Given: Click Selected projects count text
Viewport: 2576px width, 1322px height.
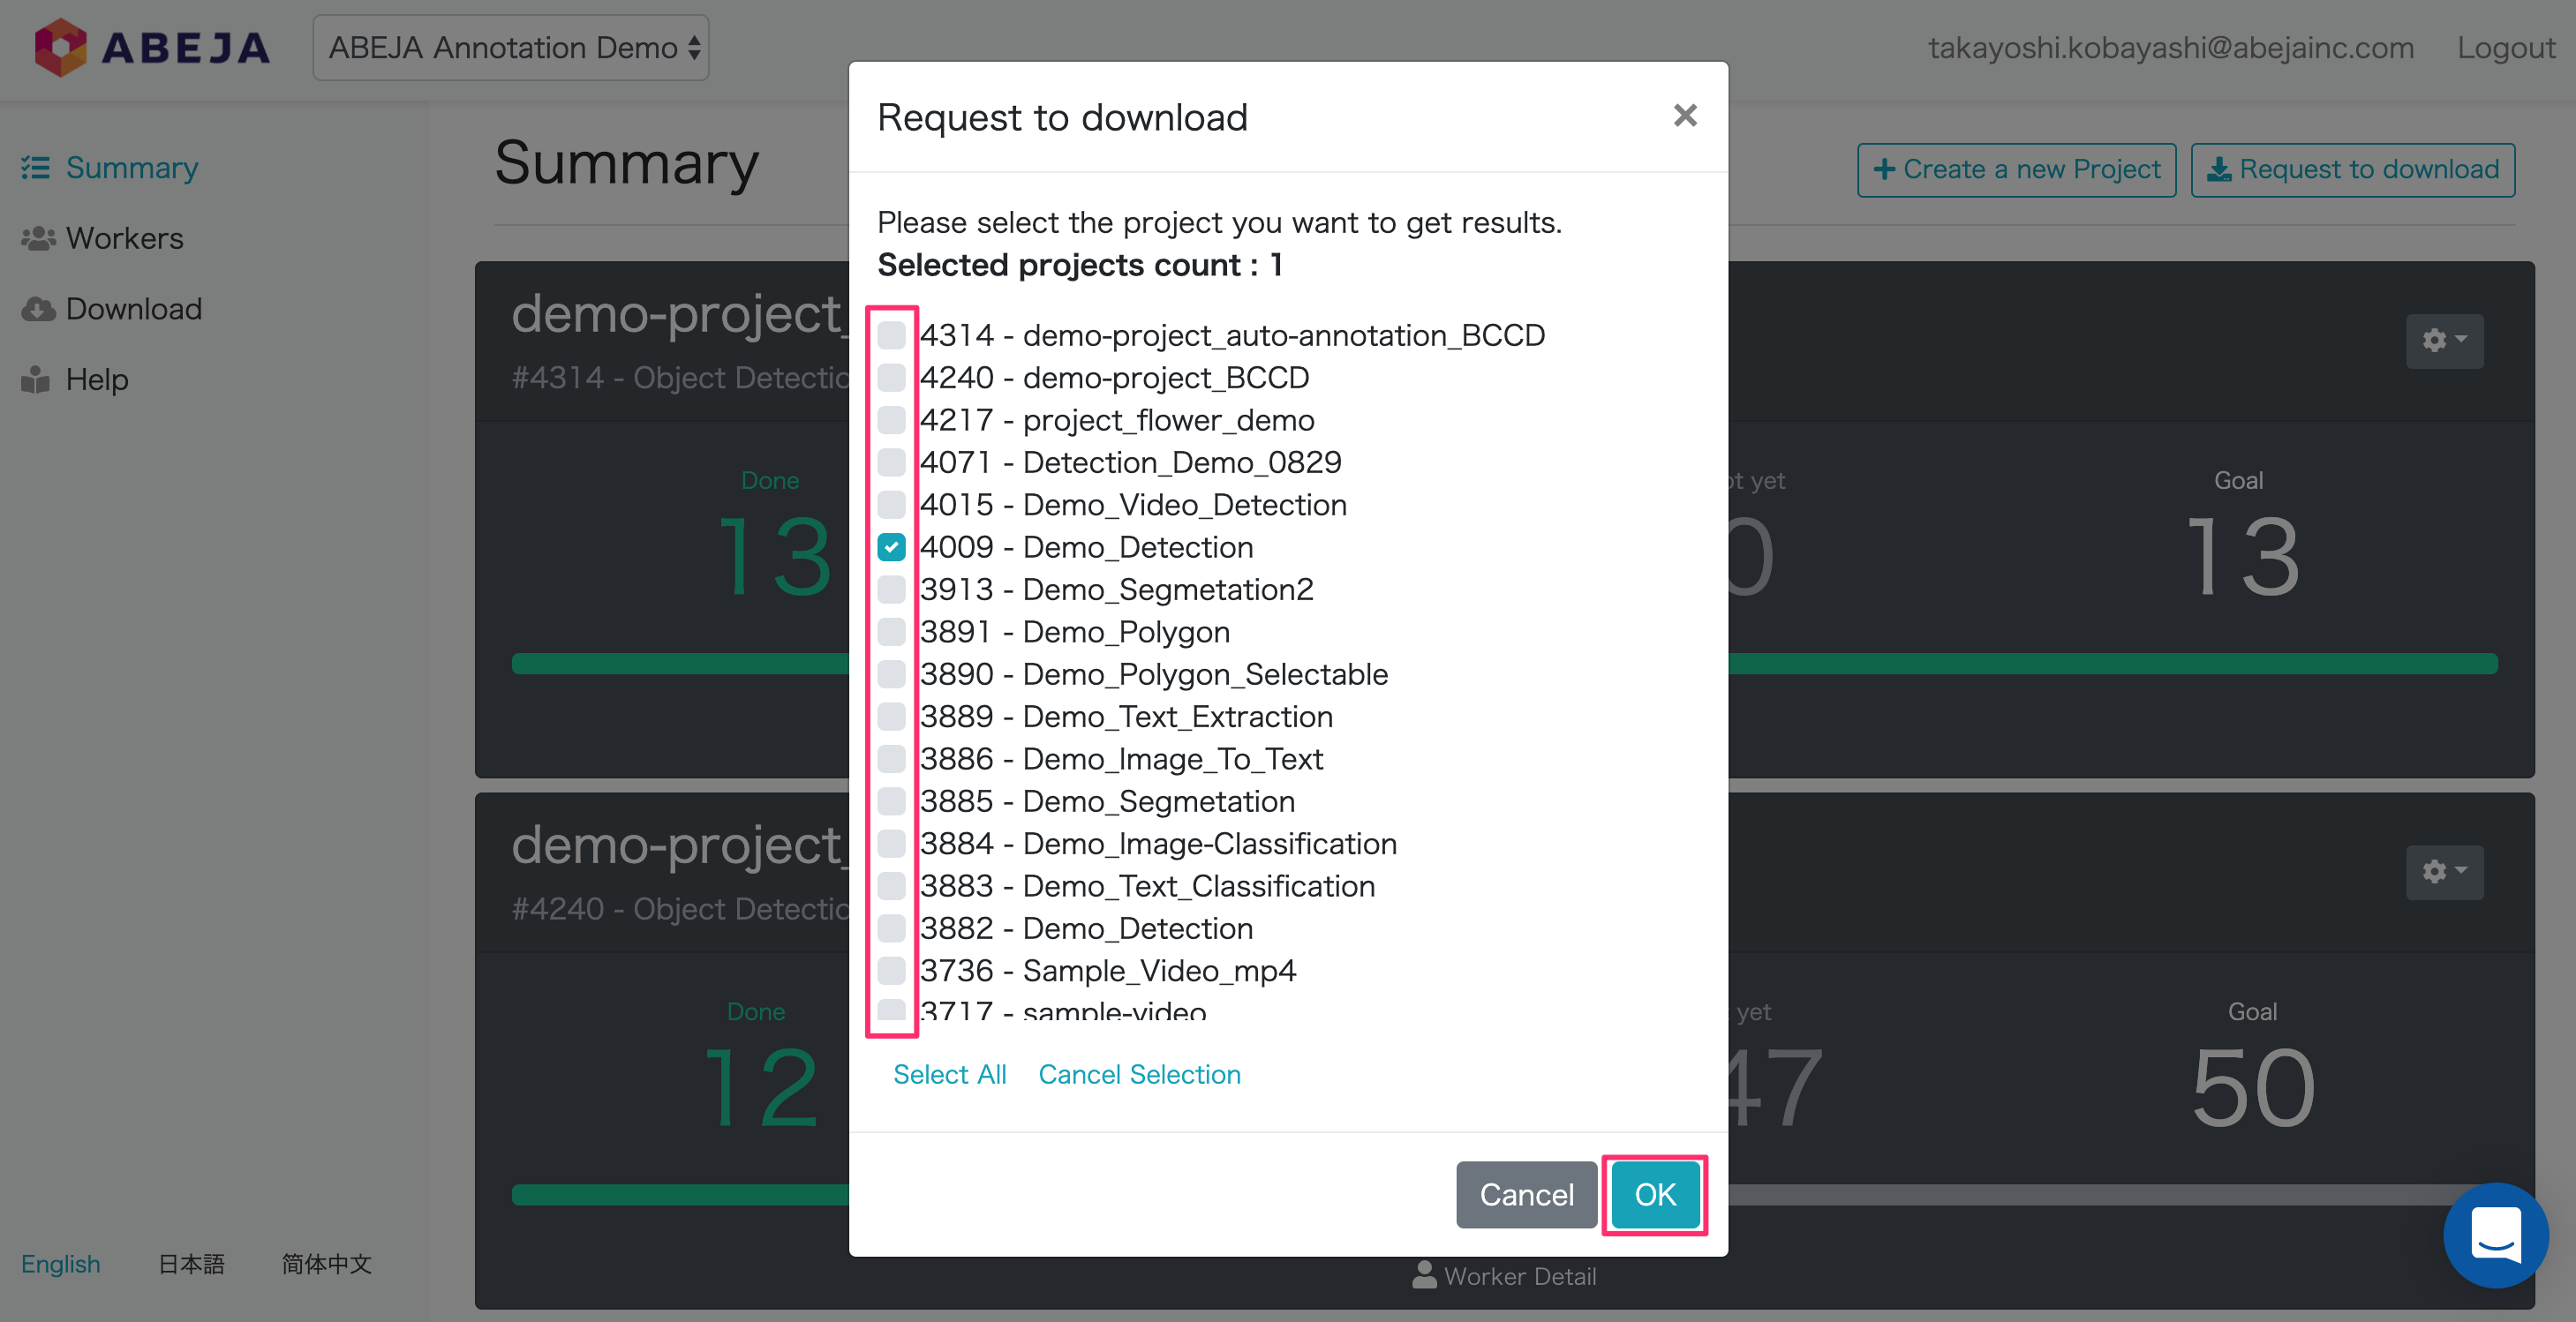Looking at the screenshot, I should 1079,265.
